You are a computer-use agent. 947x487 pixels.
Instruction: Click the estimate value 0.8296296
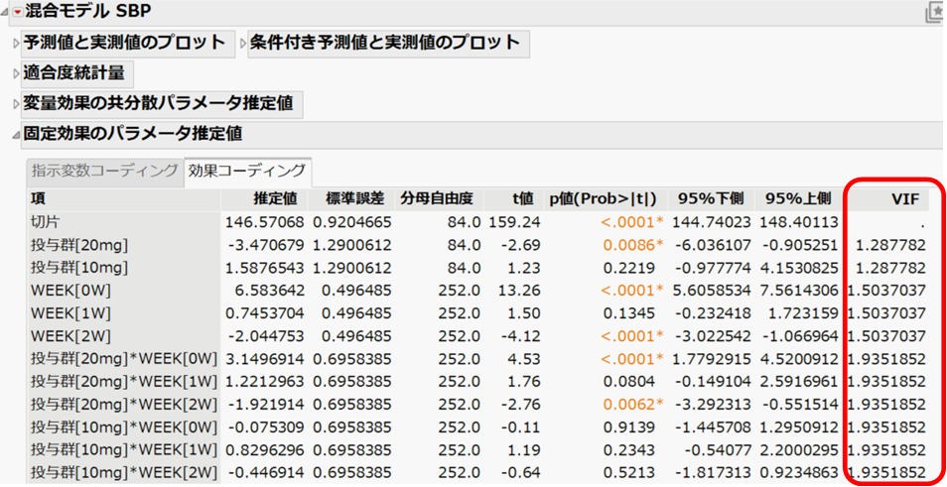click(264, 449)
